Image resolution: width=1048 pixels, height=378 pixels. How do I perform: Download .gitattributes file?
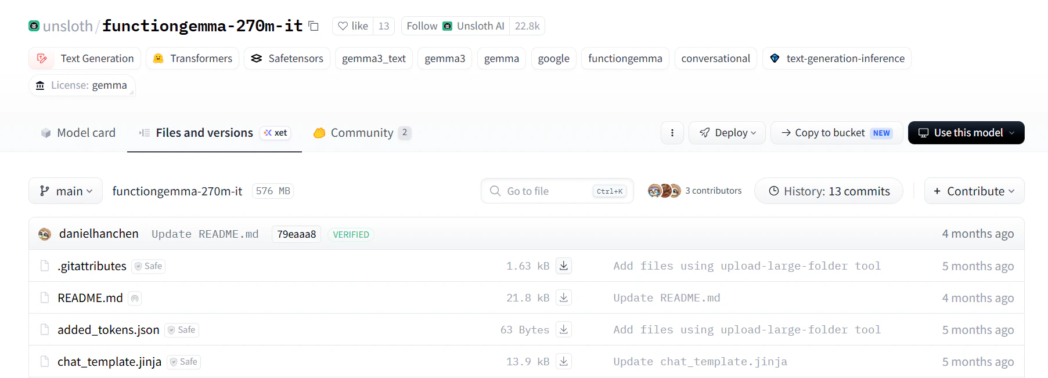click(x=564, y=266)
